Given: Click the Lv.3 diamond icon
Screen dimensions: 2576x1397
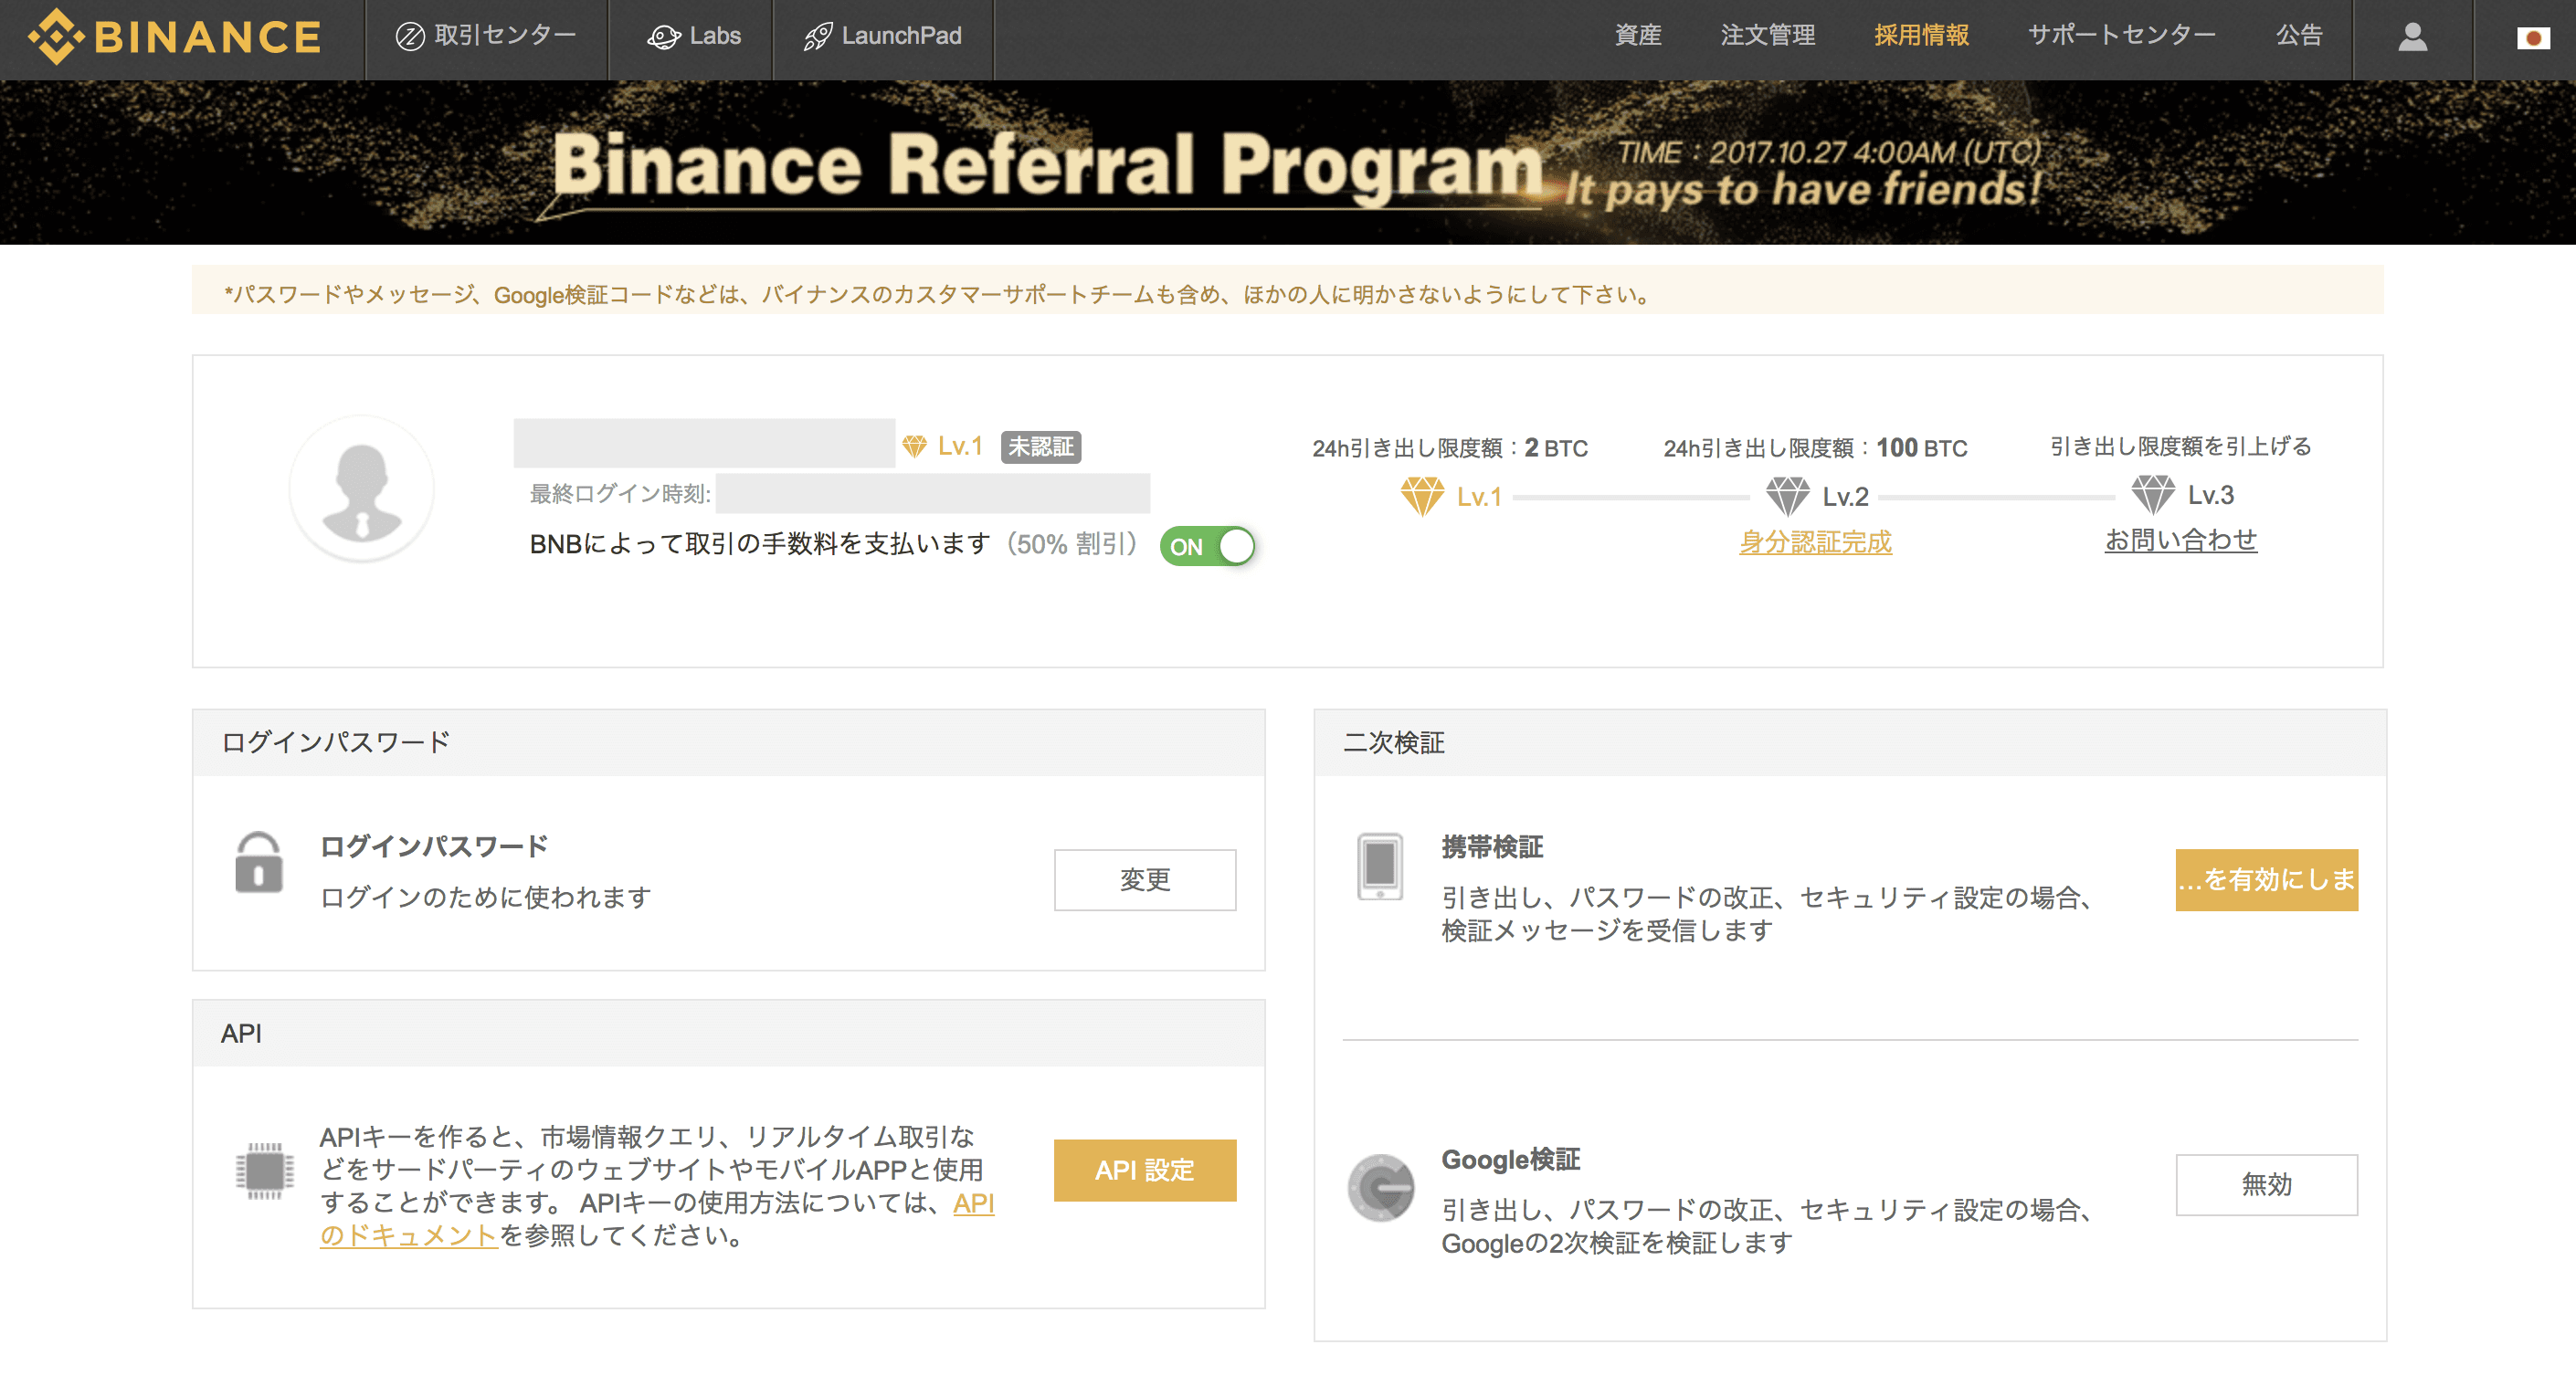Looking at the screenshot, I should coord(2152,495).
